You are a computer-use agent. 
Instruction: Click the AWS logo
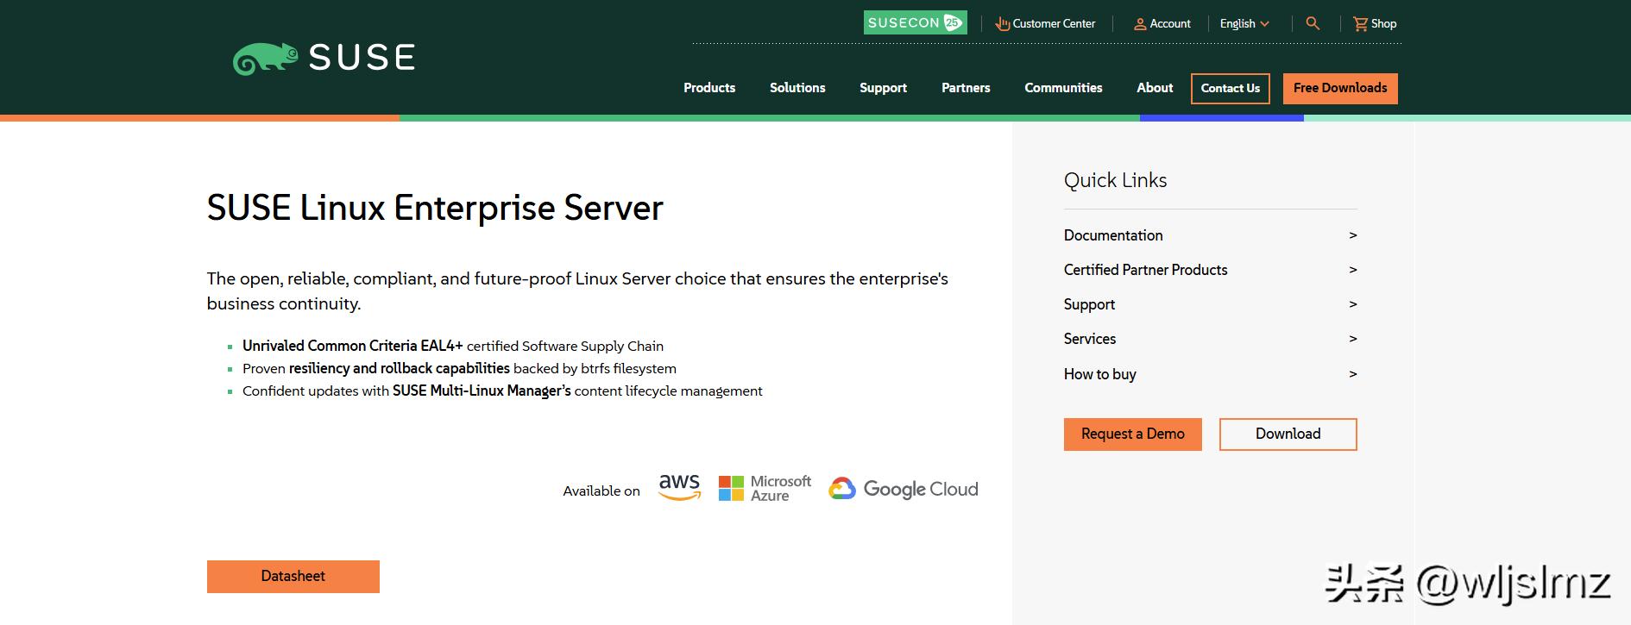(x=679, y=487)
